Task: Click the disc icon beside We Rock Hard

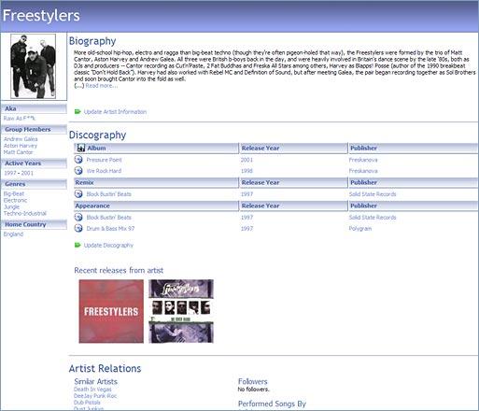Action: coord(78,171)
